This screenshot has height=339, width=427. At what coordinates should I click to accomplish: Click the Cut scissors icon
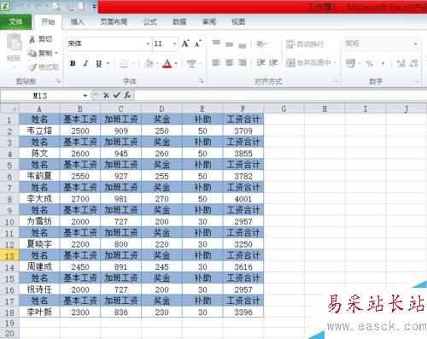[x=32, y=39]
